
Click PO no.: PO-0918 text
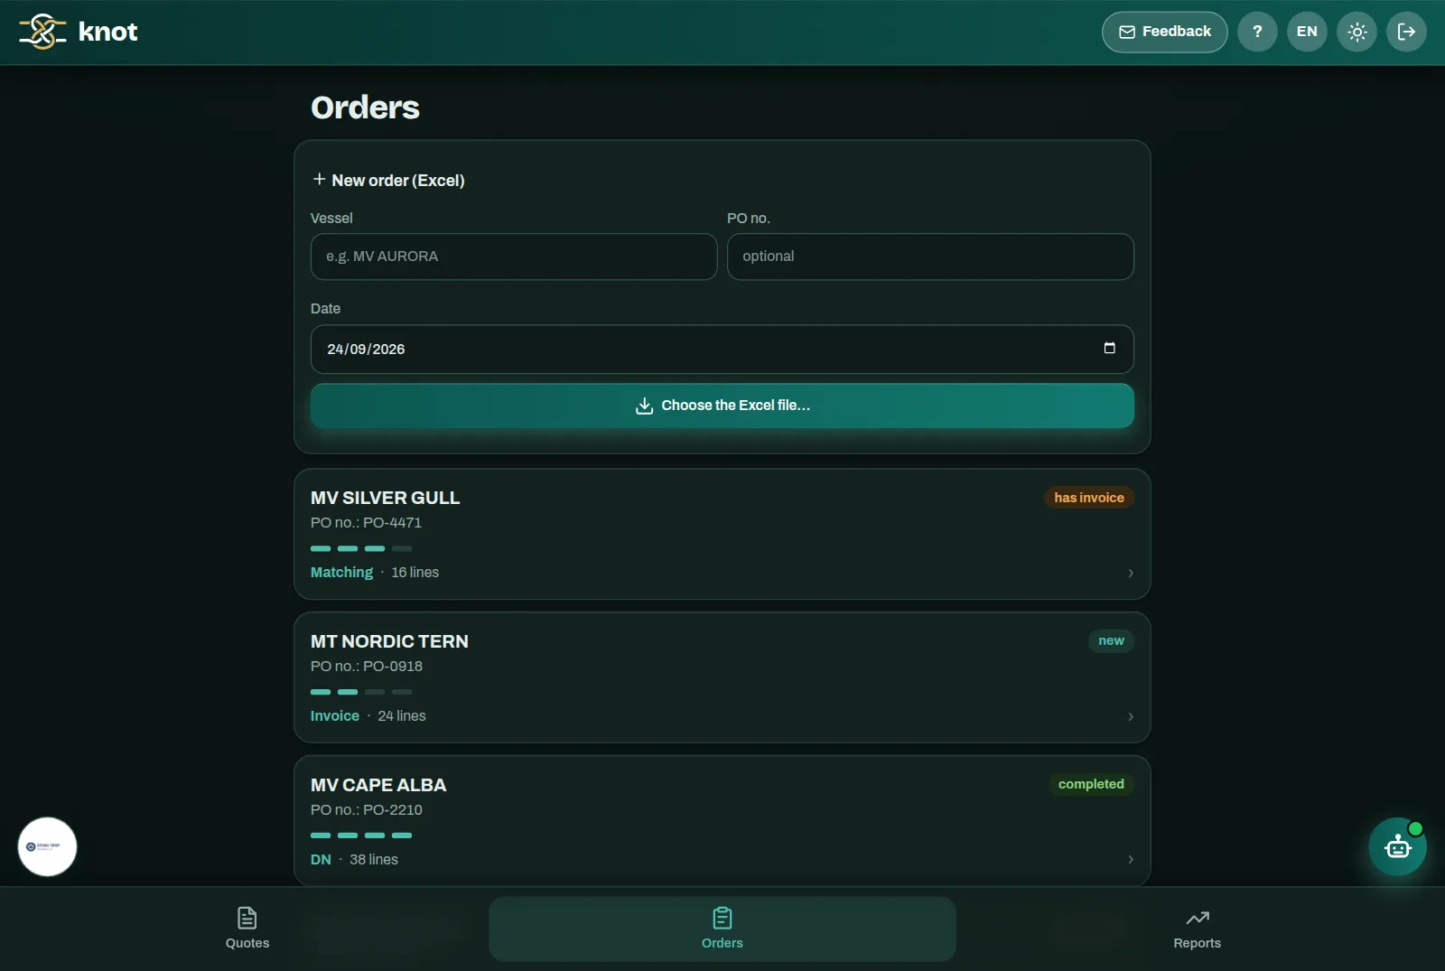[367, 667]
